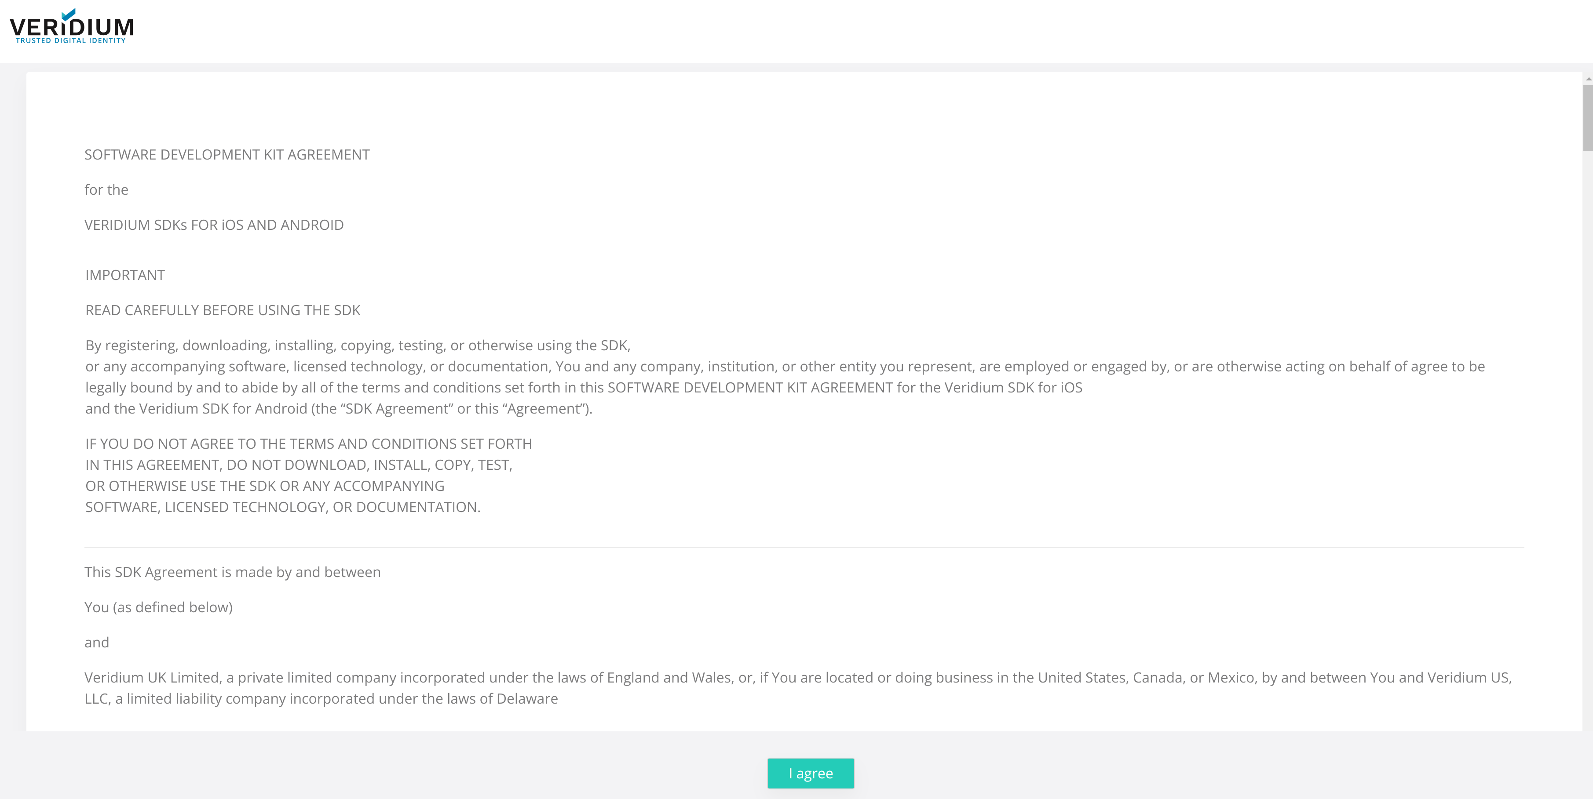Screen dimensions: 1593x799
Task: Click "SOFTWARE, LICENSED TECHNOLOGY, OR DOCUMENTATION." line
Action: [283, 507]
